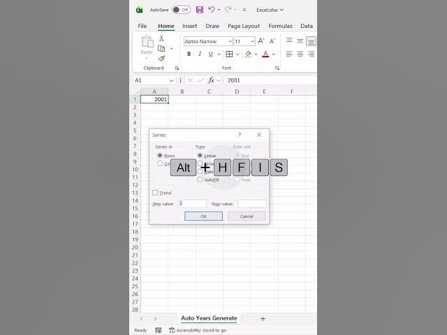Click the Step value input field
The height and width of the screenshot is (335, 447).
point(193,204)
